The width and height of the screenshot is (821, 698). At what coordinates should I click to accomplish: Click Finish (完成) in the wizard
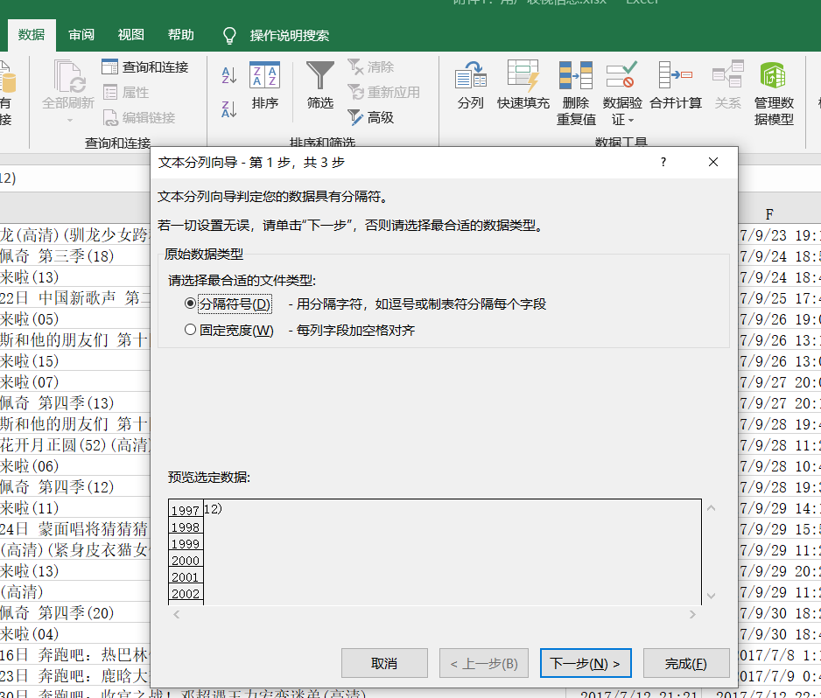click(x=686, y=664)
